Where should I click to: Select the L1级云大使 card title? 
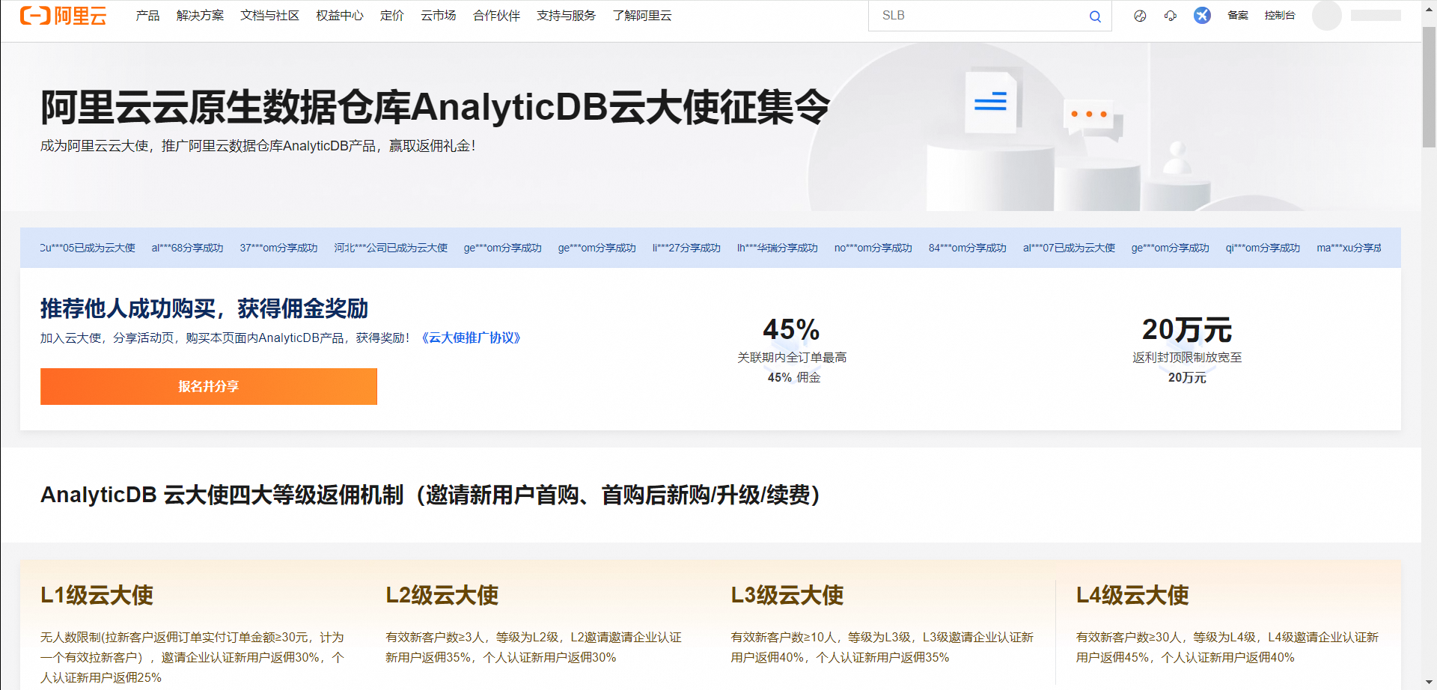(97, 595)
